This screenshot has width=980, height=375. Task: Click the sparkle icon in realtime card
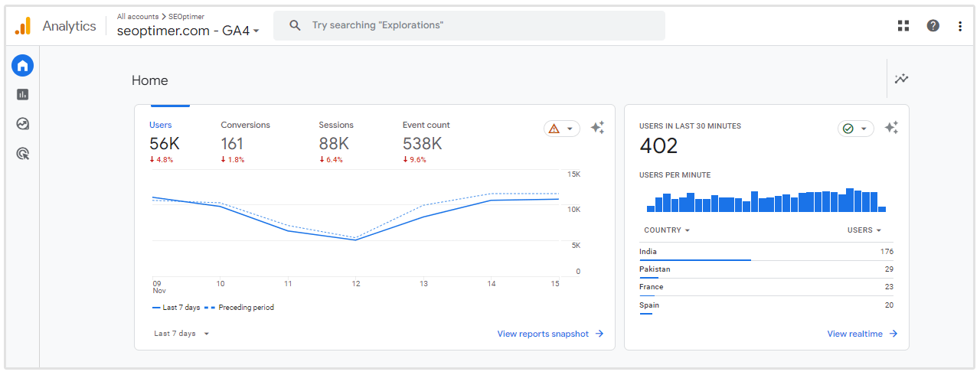tap(891, 128)
